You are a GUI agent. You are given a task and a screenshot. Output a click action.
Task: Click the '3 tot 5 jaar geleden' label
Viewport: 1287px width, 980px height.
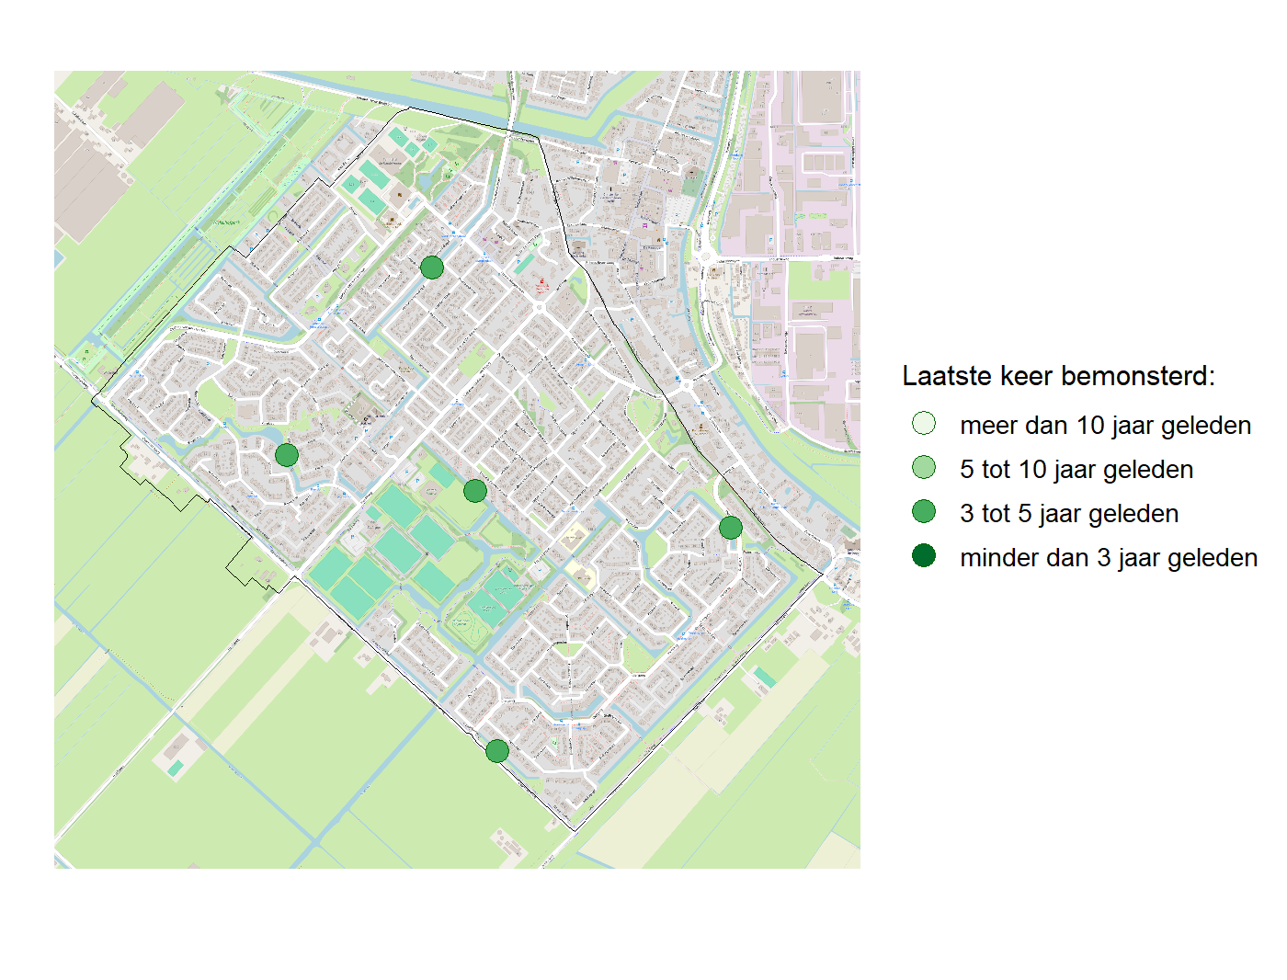coord(1069,514)
